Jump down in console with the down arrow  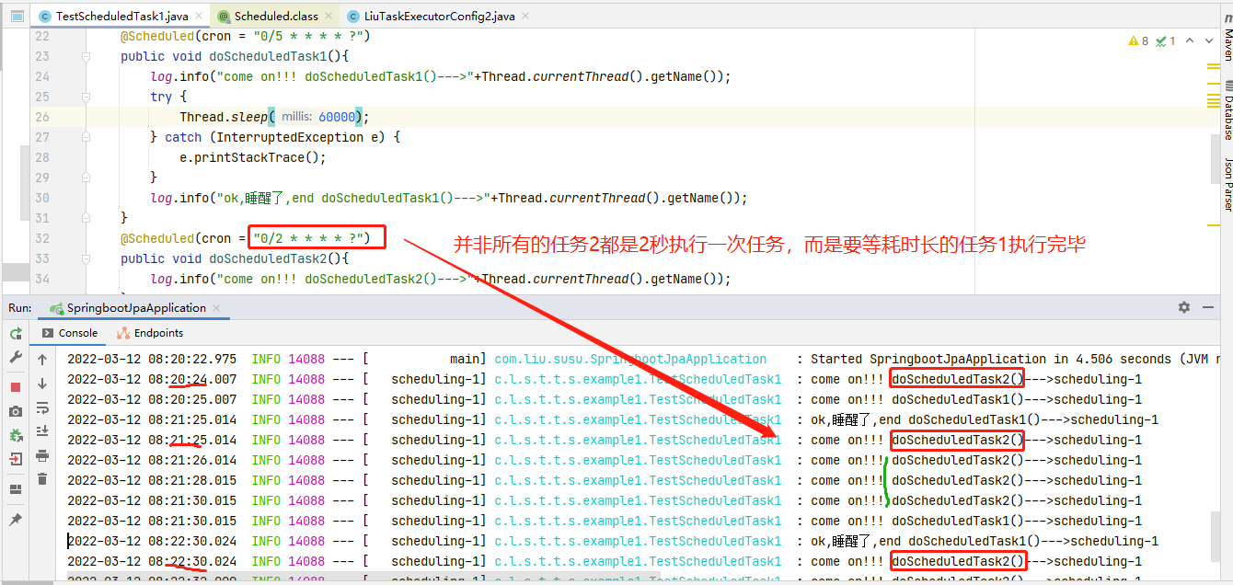click(x=41, y=383)
